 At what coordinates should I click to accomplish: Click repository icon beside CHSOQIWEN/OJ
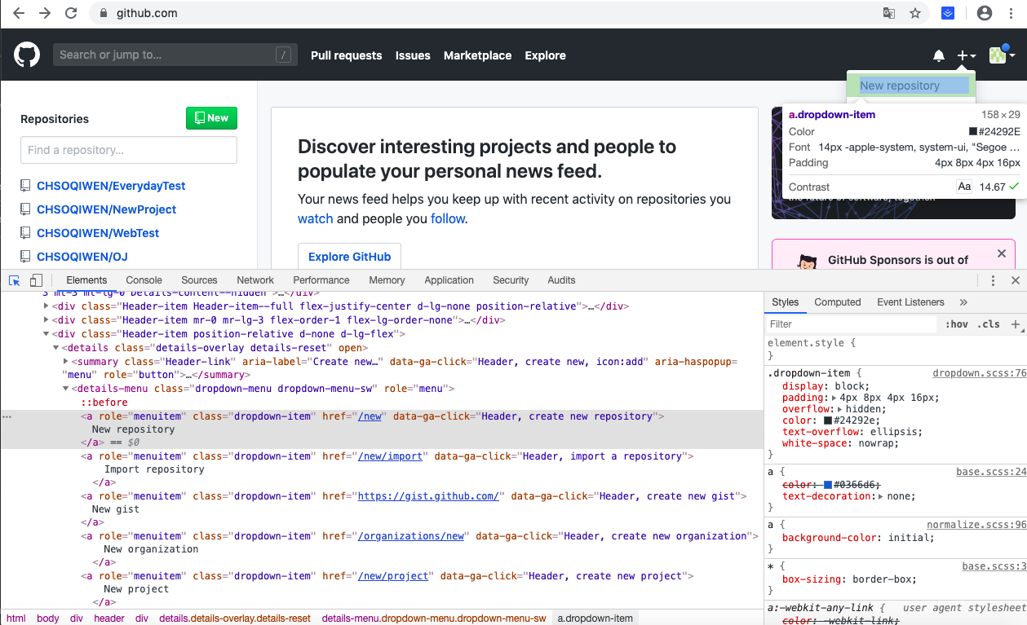(x=25, y=257)
